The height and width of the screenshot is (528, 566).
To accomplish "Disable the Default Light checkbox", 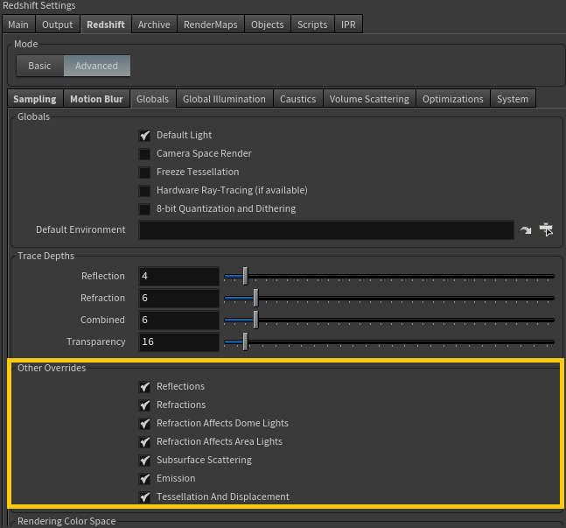I will coord(145,136).
